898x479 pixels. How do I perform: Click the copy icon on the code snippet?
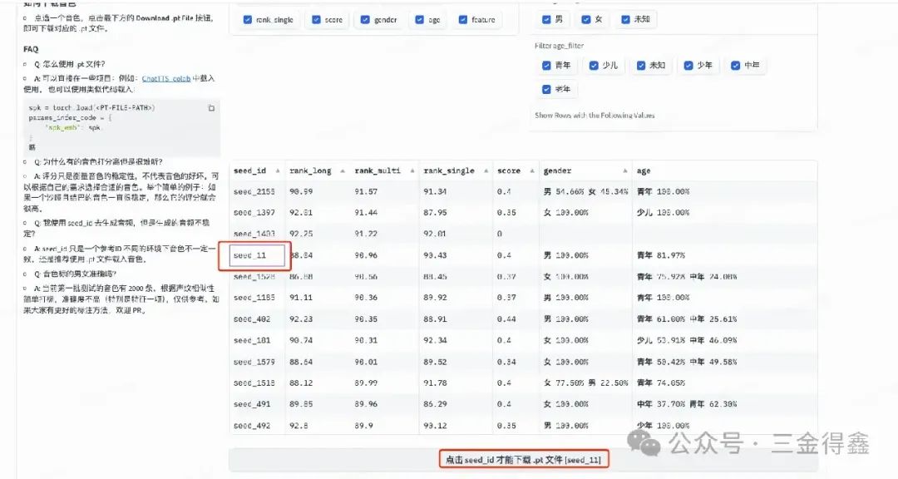click(x=210, y=107)
